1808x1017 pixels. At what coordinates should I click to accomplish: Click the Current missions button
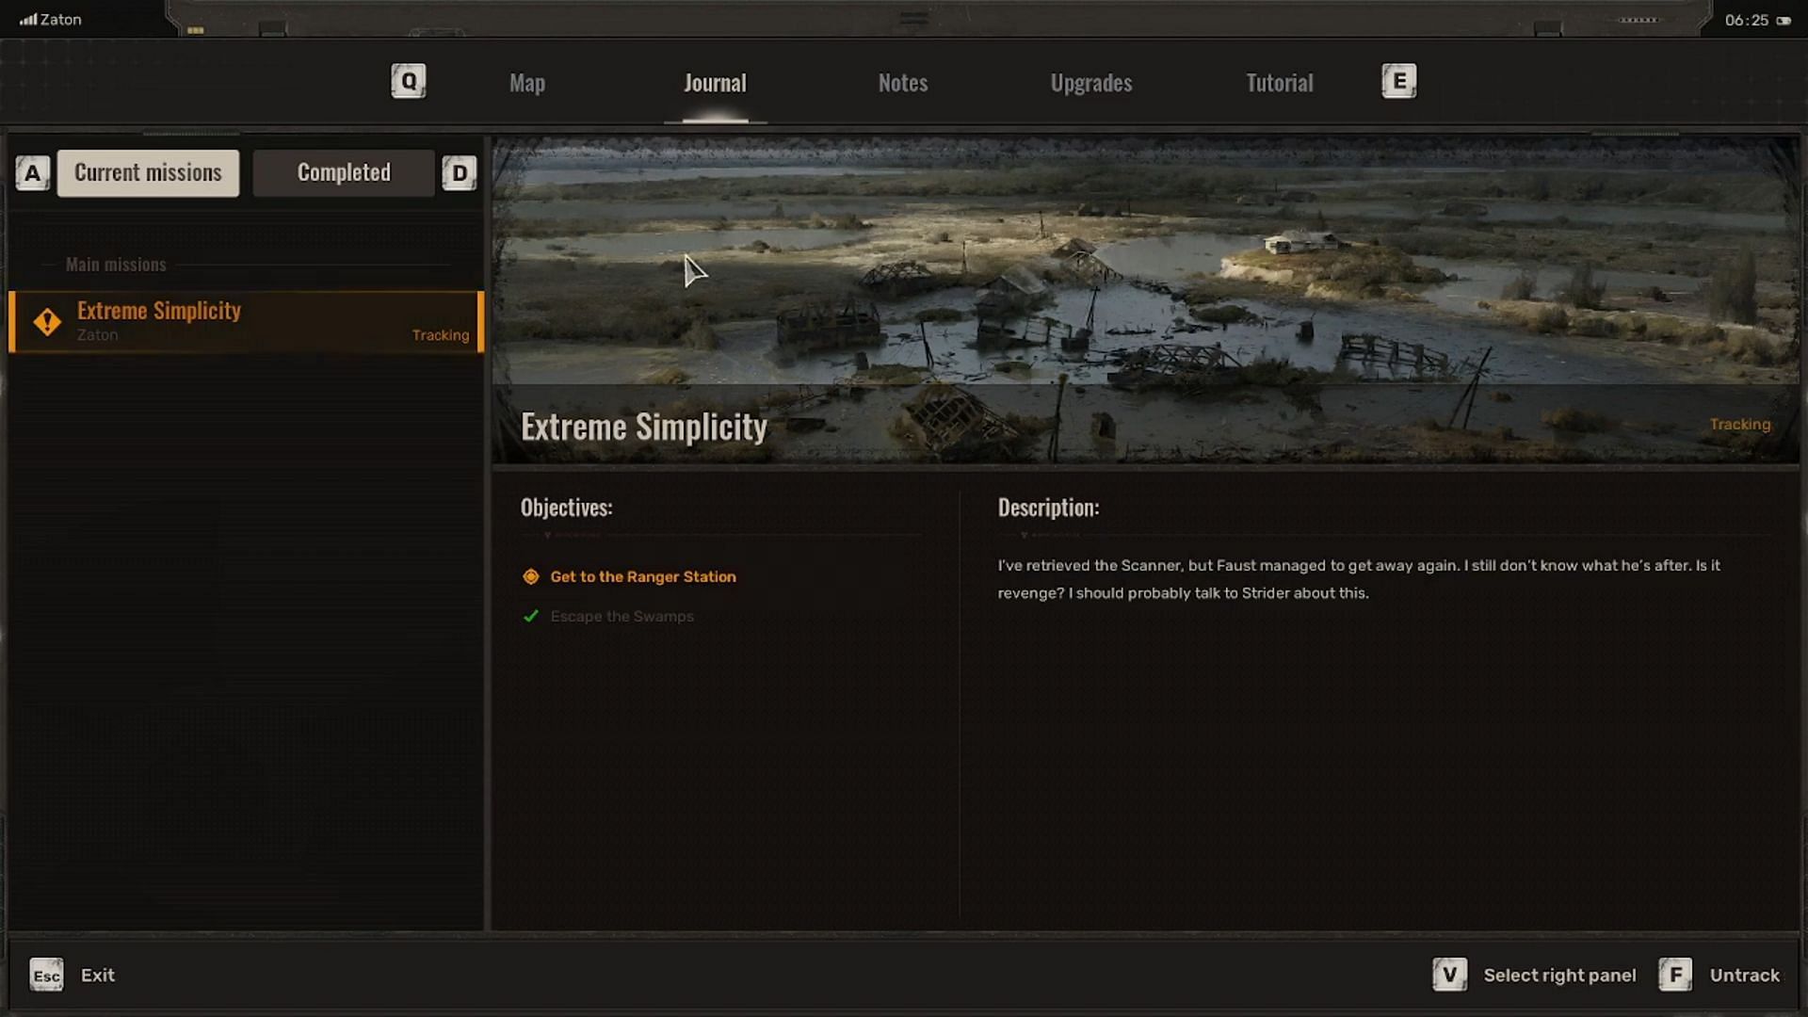pos(148,171)
